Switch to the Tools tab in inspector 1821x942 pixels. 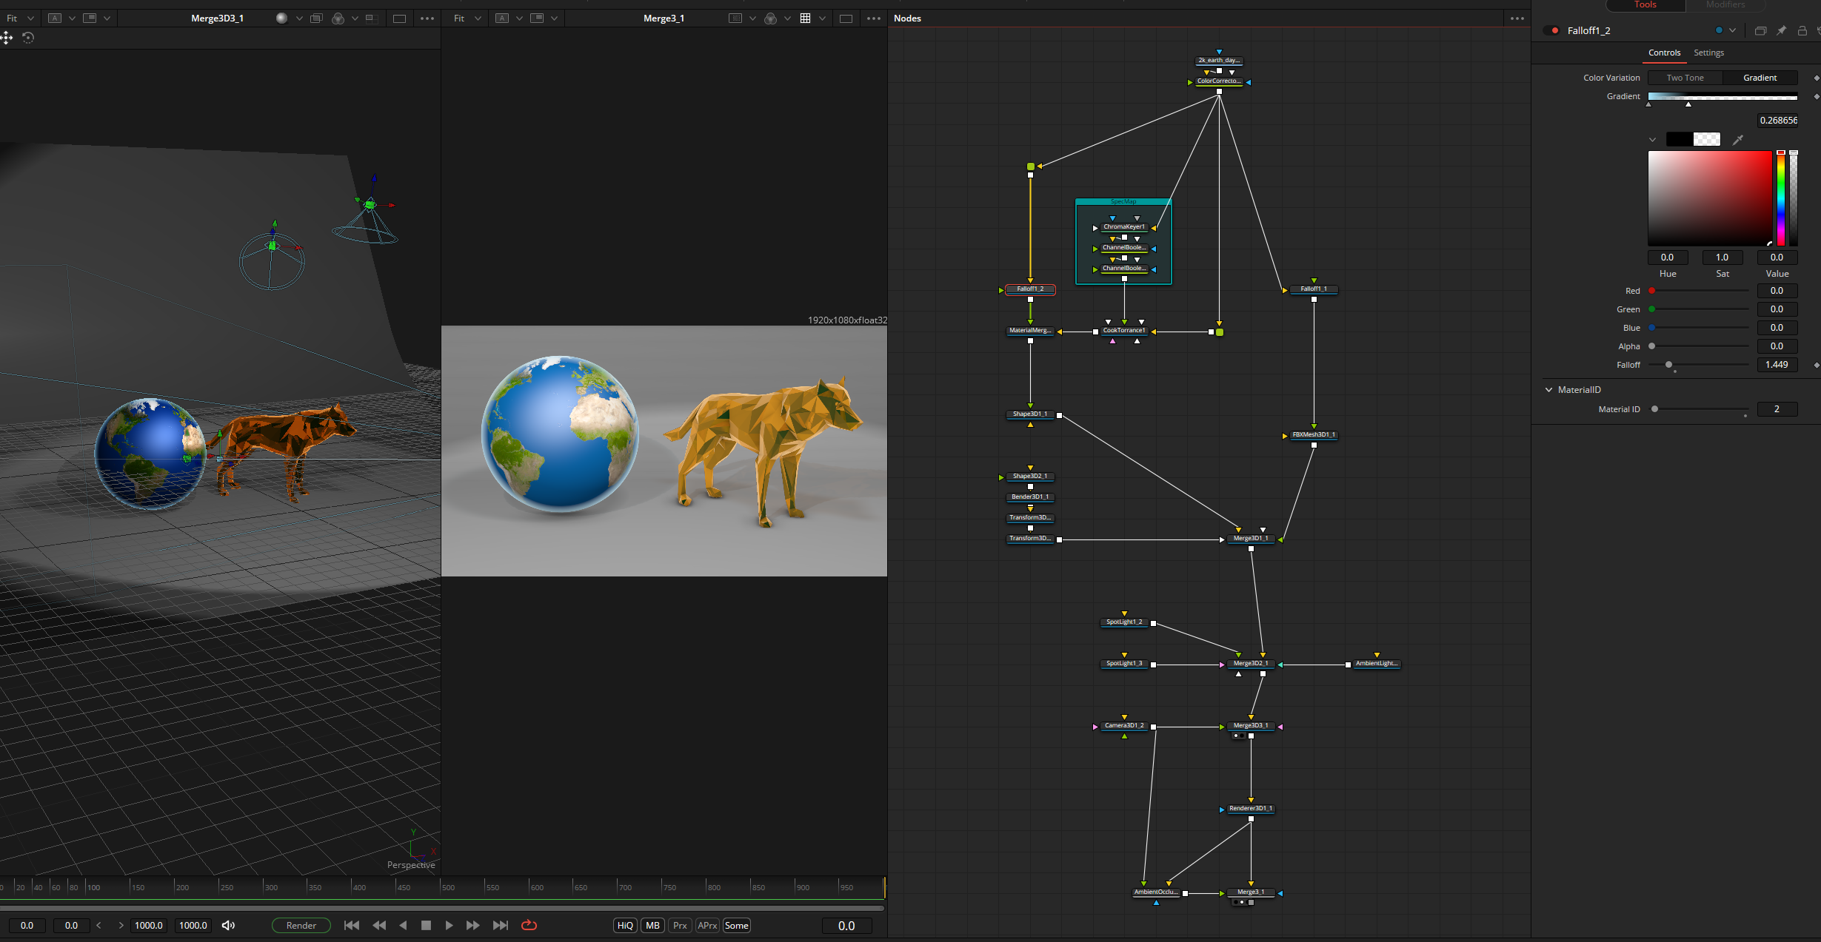tap(1645, 4)
